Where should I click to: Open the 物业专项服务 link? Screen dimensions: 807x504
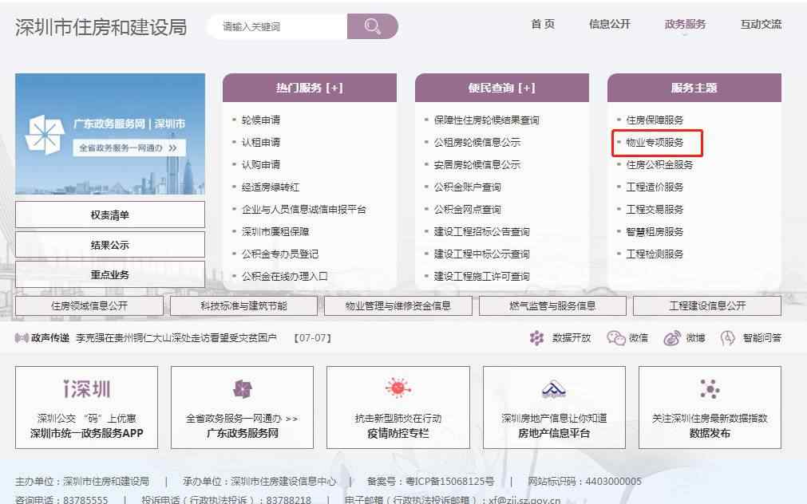point(655,143)
